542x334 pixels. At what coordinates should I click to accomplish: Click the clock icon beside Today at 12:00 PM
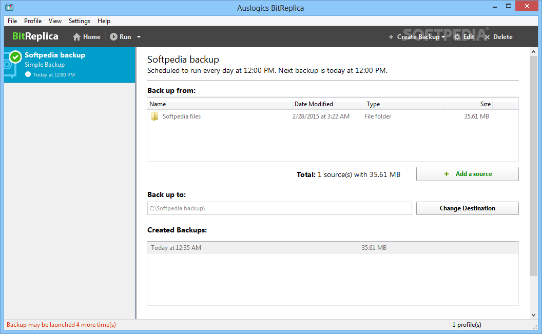(28, 74)
